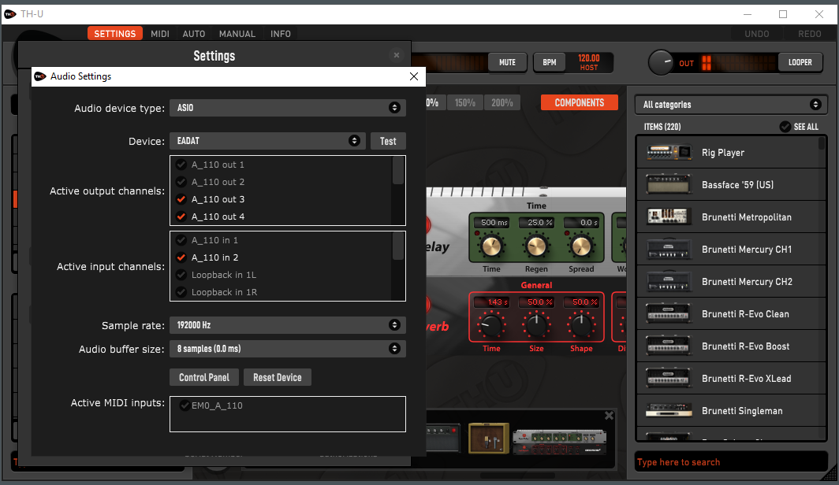Select the Rig Player amp thumbnail
This screenshot has width=839, height=485.
pyautogui.click(x=669, y=153)
